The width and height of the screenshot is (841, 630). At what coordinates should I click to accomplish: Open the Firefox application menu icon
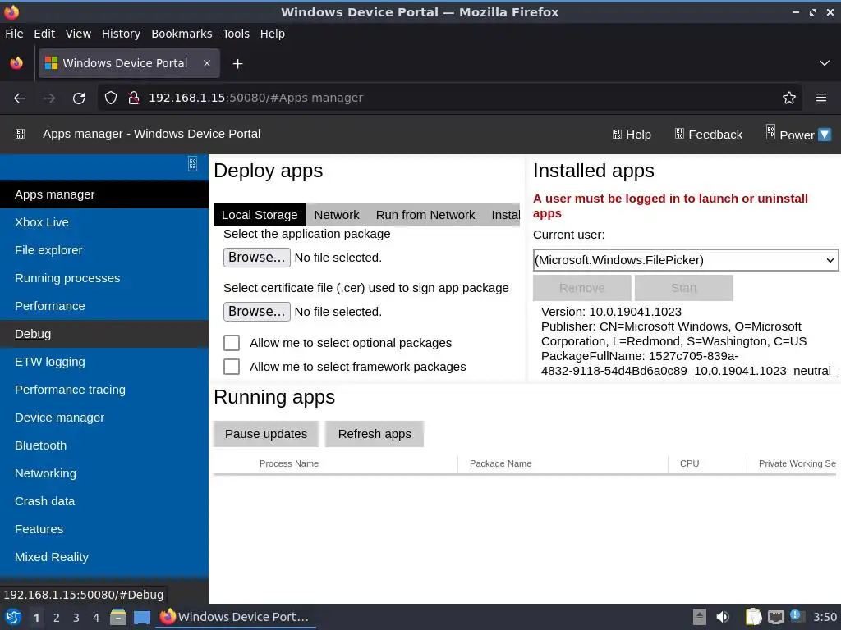coord(821,98)
